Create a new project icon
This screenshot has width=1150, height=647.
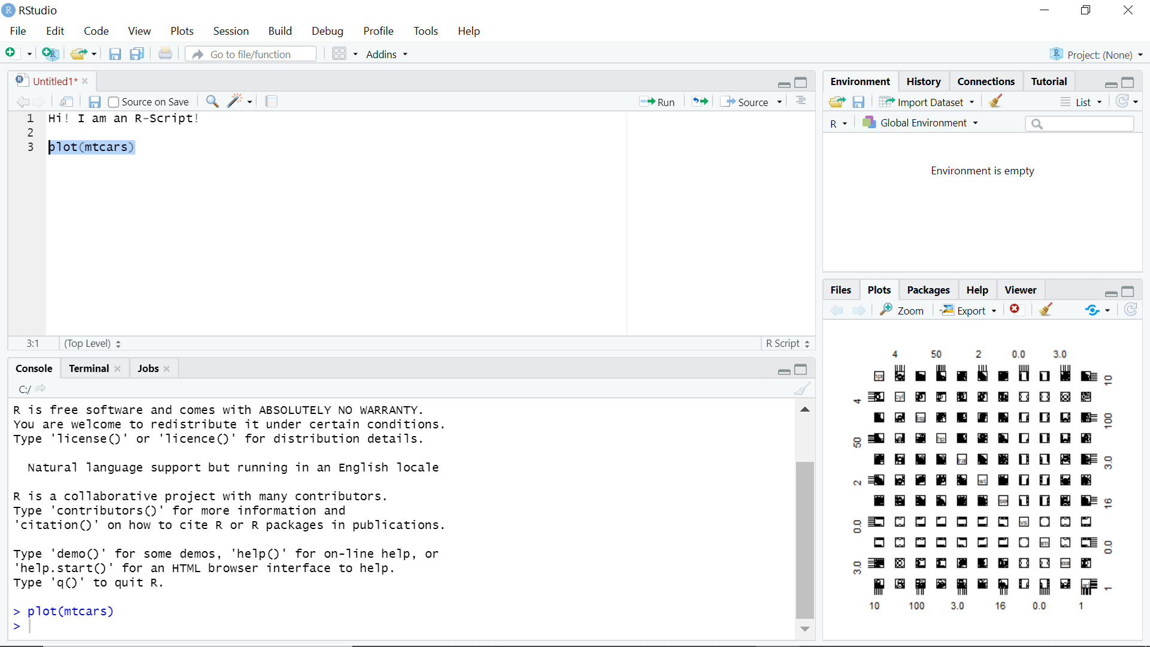(x=50, y=54)
